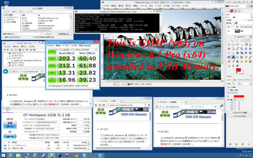Select the Blur/Sharpen droplet tool
Image resolution: width=253 pixels, height=158 pixels.
click(x=229, y=65)
